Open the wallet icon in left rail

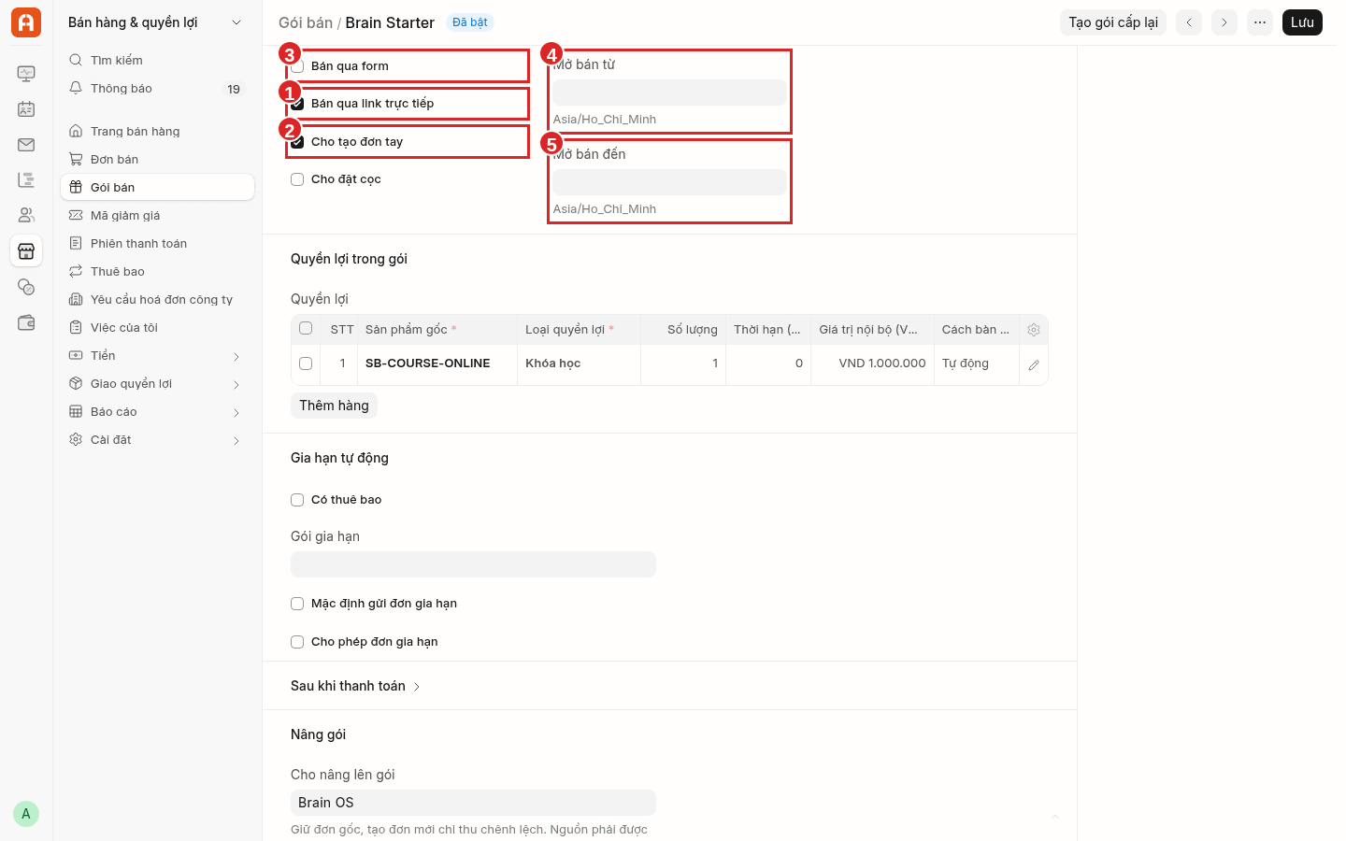click(26, 322)
